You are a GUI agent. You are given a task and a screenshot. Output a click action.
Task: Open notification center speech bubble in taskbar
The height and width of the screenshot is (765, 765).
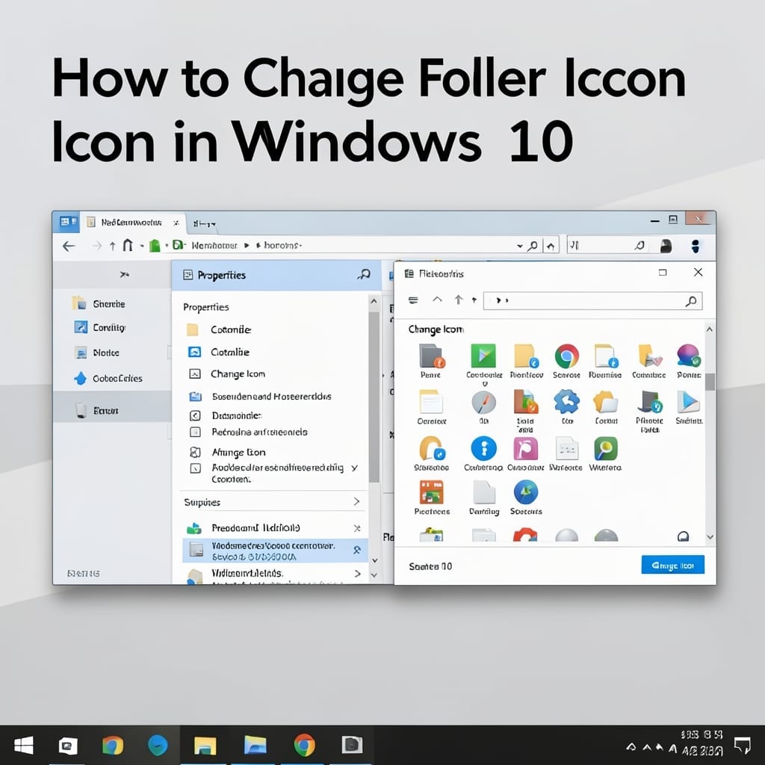pyautogui.click(x=742, y=746)
